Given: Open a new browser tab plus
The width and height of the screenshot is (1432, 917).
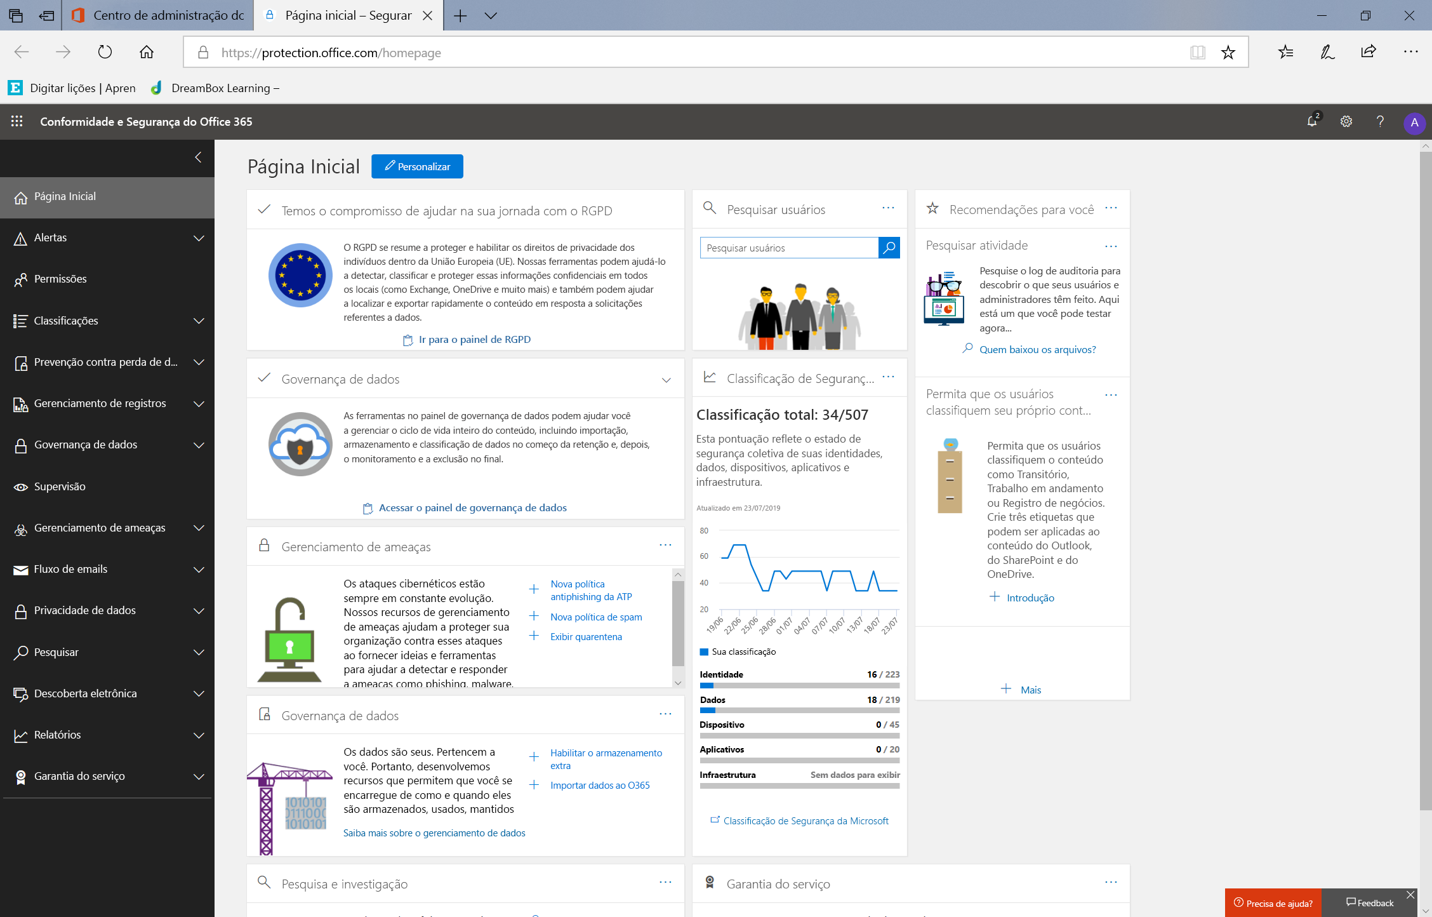Looking at the screenshot, I should click(460, 16).
